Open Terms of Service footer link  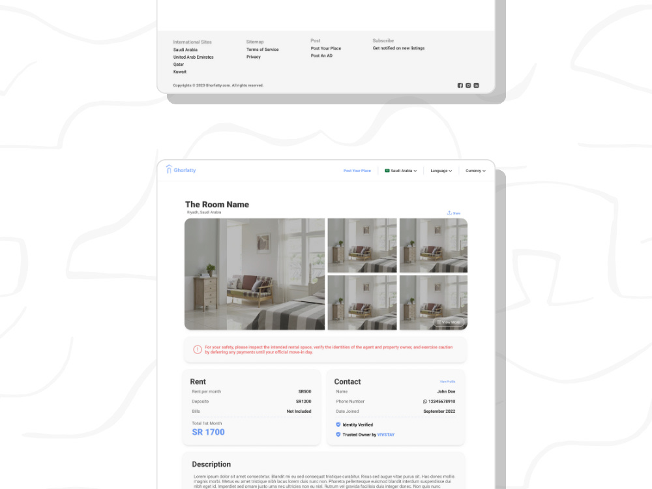(x=262, y=49)
